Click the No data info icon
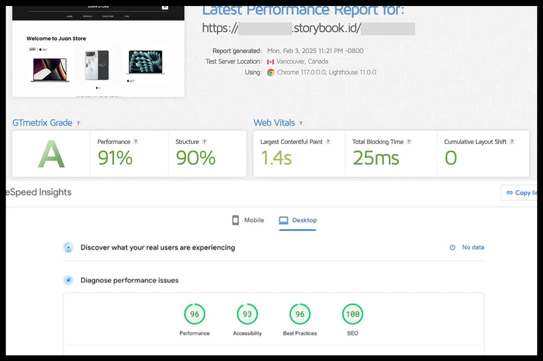Viewport: 543px width, 361px height. tap(452, 247)
